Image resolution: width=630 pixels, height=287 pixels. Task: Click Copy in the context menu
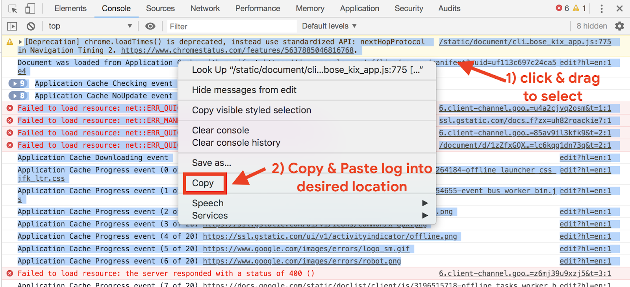pyautogui.click(x=203, y=183)
